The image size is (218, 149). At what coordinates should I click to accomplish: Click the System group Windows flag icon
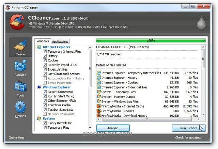coord(39,119)
